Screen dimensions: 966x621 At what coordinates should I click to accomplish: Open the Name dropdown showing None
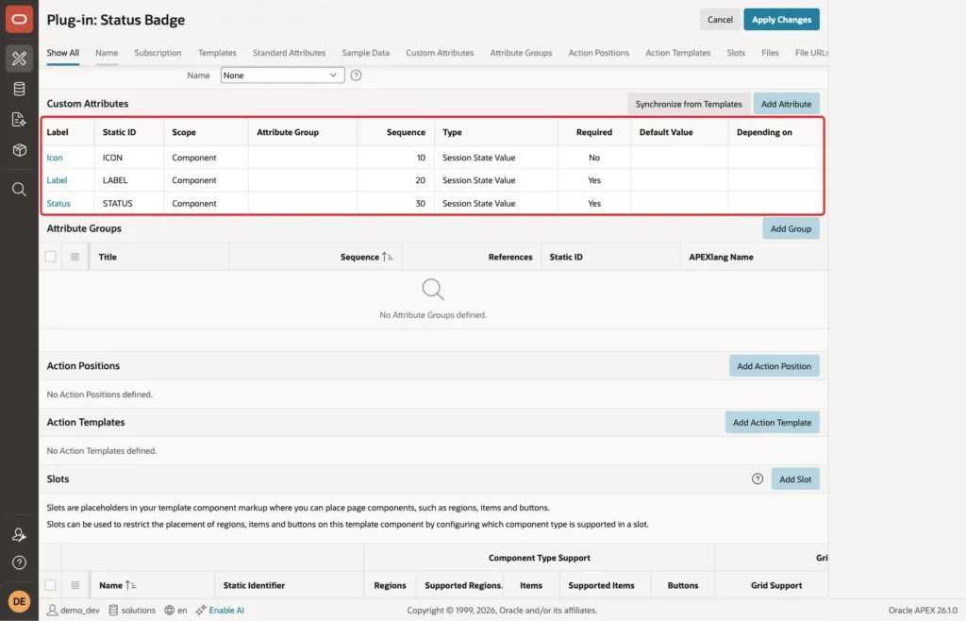[282, 76]
